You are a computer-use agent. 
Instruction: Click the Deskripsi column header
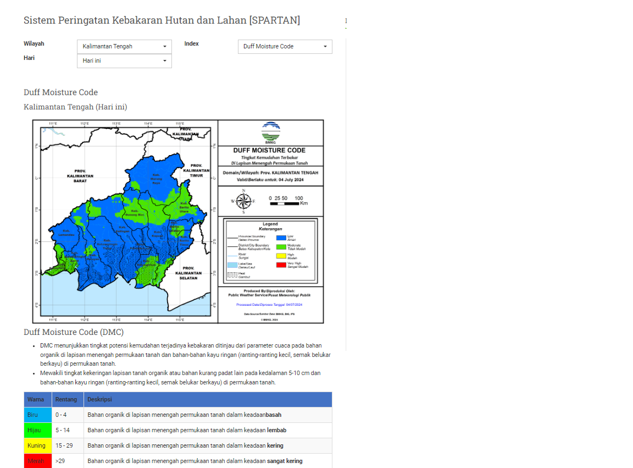click(x=208, y=399)
